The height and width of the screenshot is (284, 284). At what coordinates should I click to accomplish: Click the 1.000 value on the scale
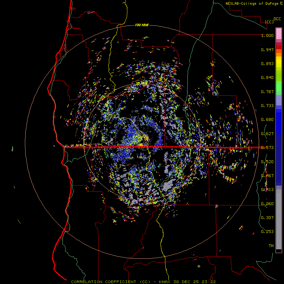click(267, 35)
